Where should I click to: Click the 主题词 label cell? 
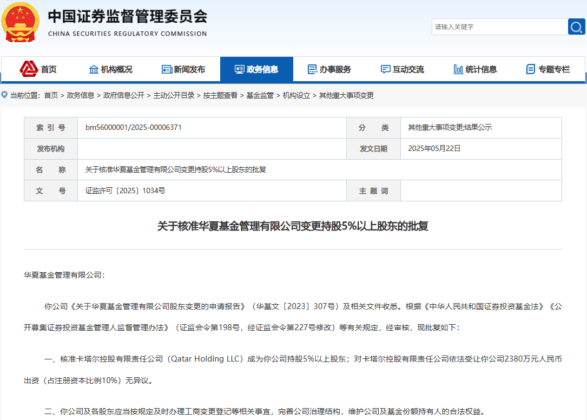tap(374, 191)
